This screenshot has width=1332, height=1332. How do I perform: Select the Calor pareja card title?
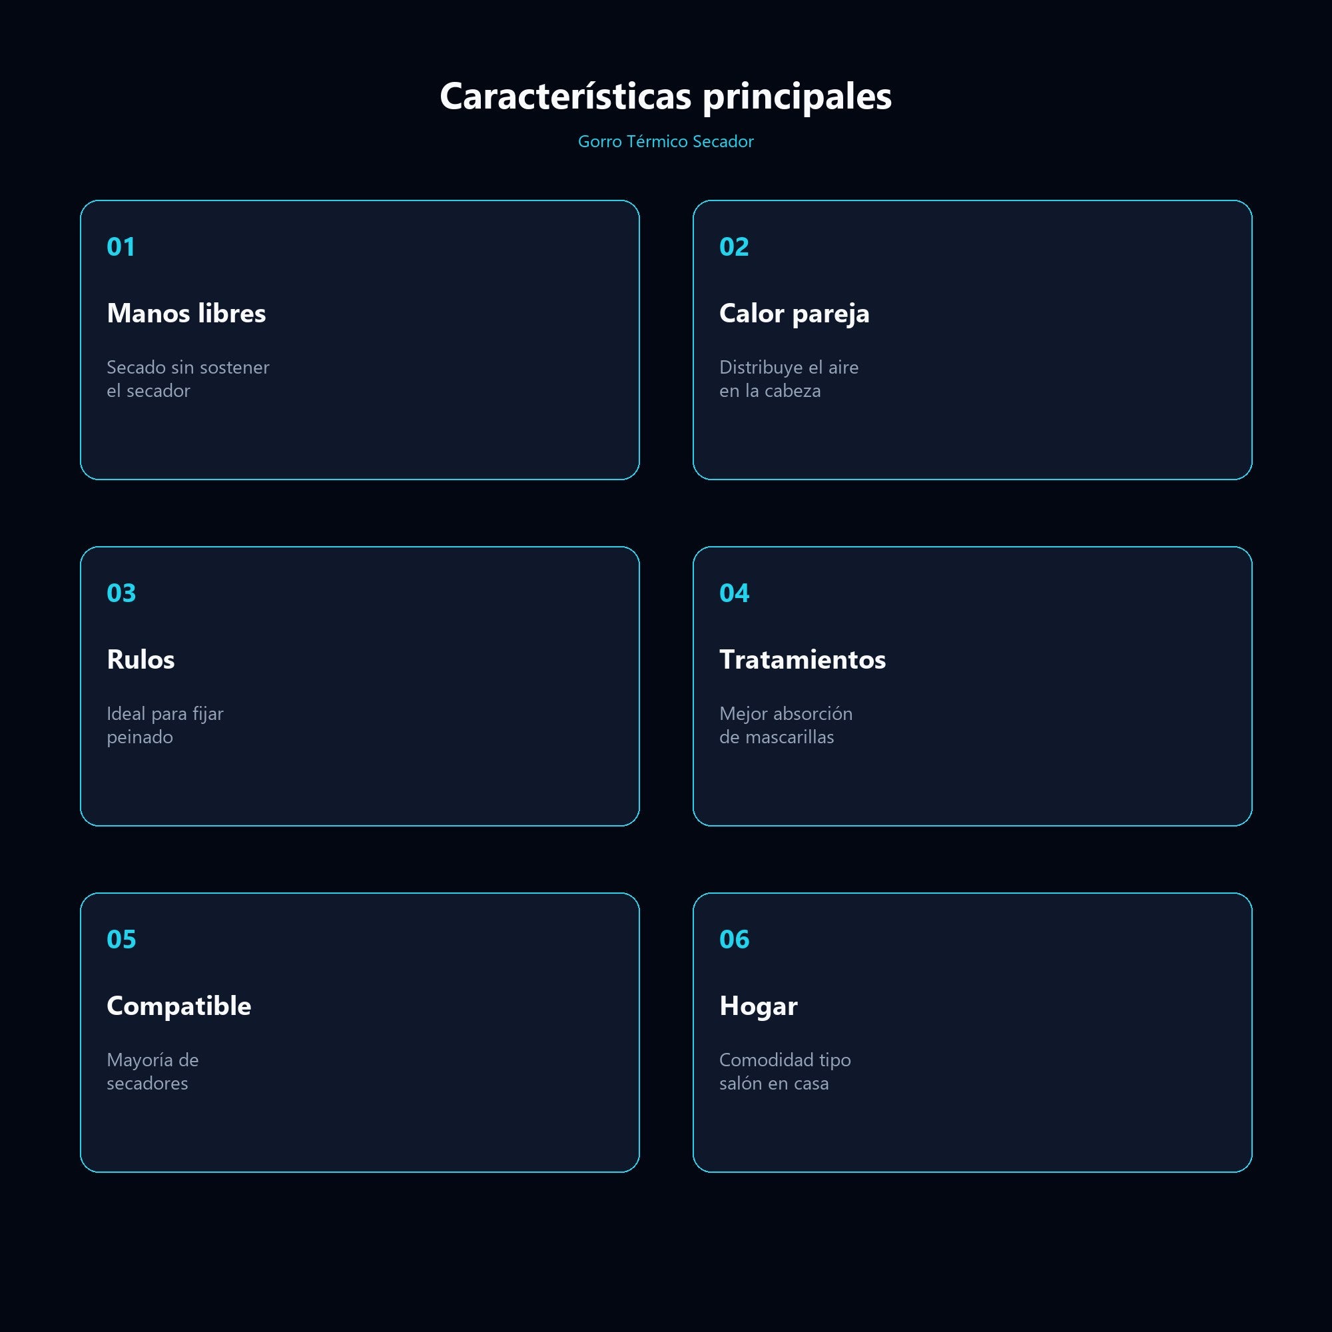(795, 314)
